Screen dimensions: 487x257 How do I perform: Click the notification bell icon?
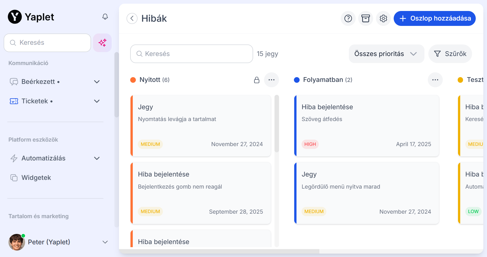click(x=105, y=17)
